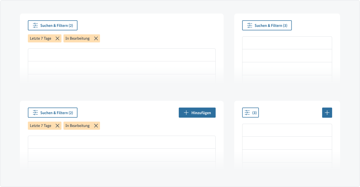Select second table row under Suchen & Filtern (3)
This screenshot has height=187, width=360.
click(287, 56)
